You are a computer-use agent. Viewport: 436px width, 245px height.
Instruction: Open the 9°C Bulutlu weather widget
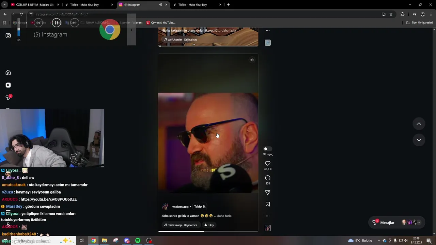360,241
